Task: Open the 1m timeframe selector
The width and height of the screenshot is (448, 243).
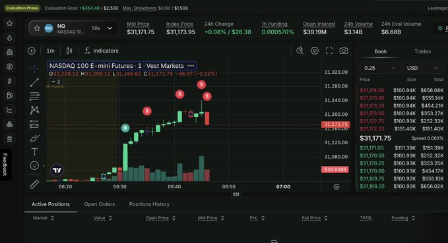Action: (x=51, y=51)
